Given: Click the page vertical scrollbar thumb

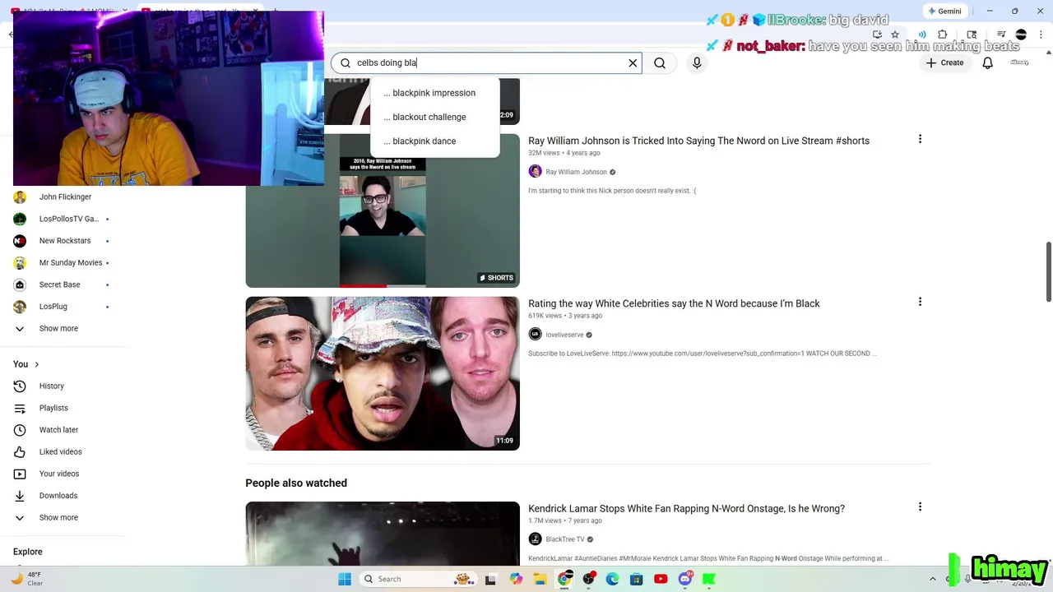Looking at the screenshot, I should (x=1048, y=272).
